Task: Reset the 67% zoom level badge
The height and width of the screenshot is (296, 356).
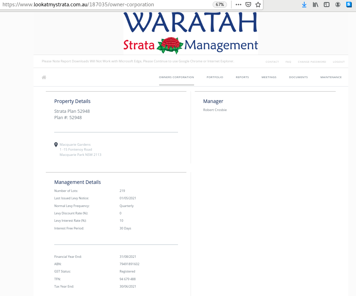Action: coord(220,5)
